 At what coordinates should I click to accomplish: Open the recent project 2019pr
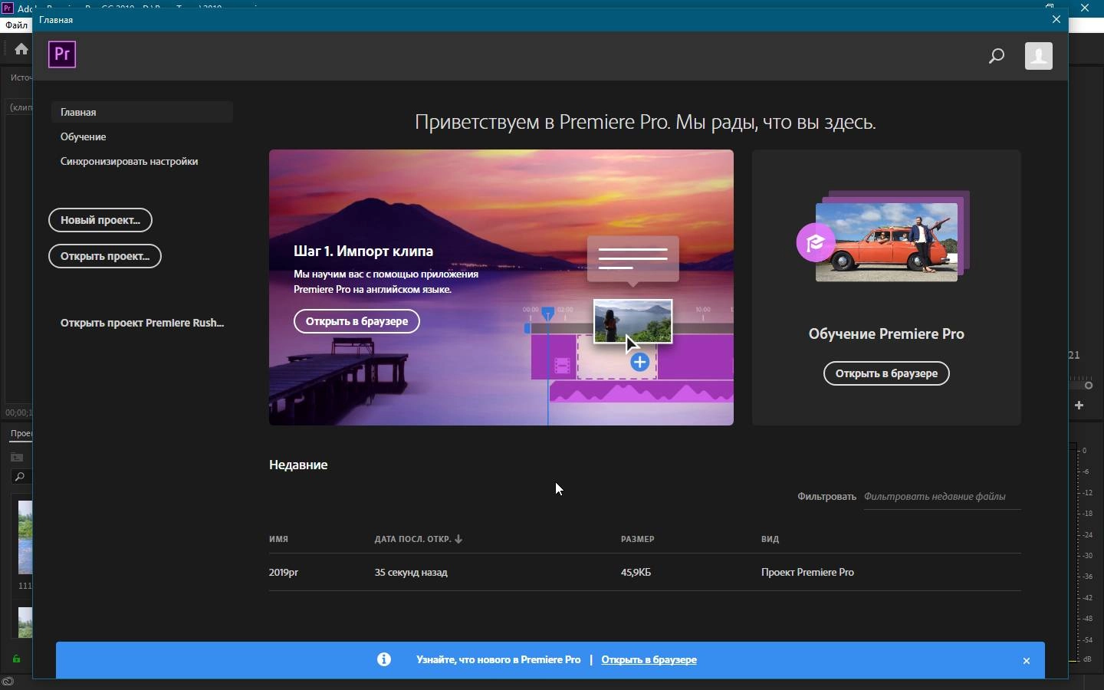[284, 572]
